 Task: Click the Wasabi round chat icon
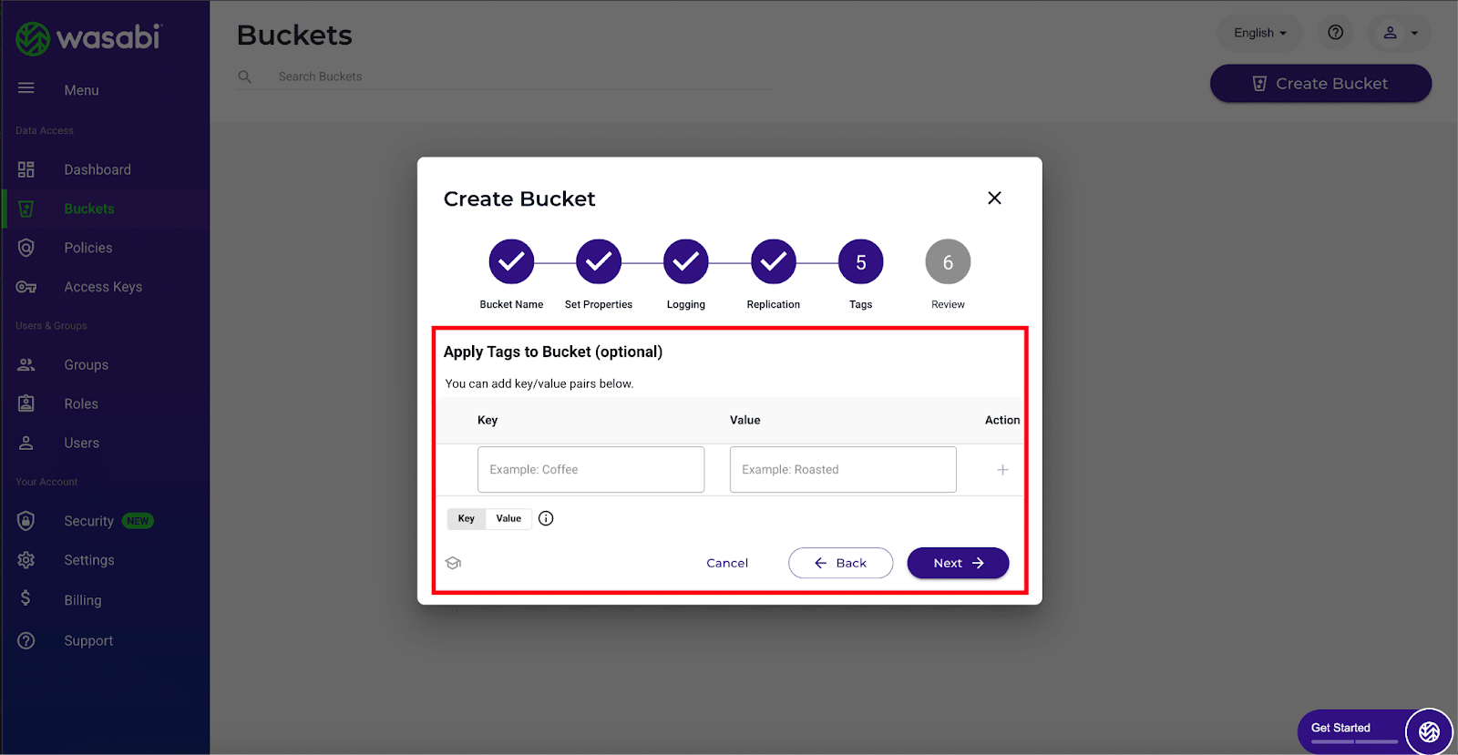click(1429, 731)
